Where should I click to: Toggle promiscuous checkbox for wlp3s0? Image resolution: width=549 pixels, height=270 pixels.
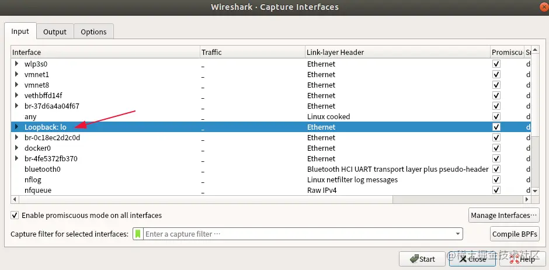pos(496,64)
